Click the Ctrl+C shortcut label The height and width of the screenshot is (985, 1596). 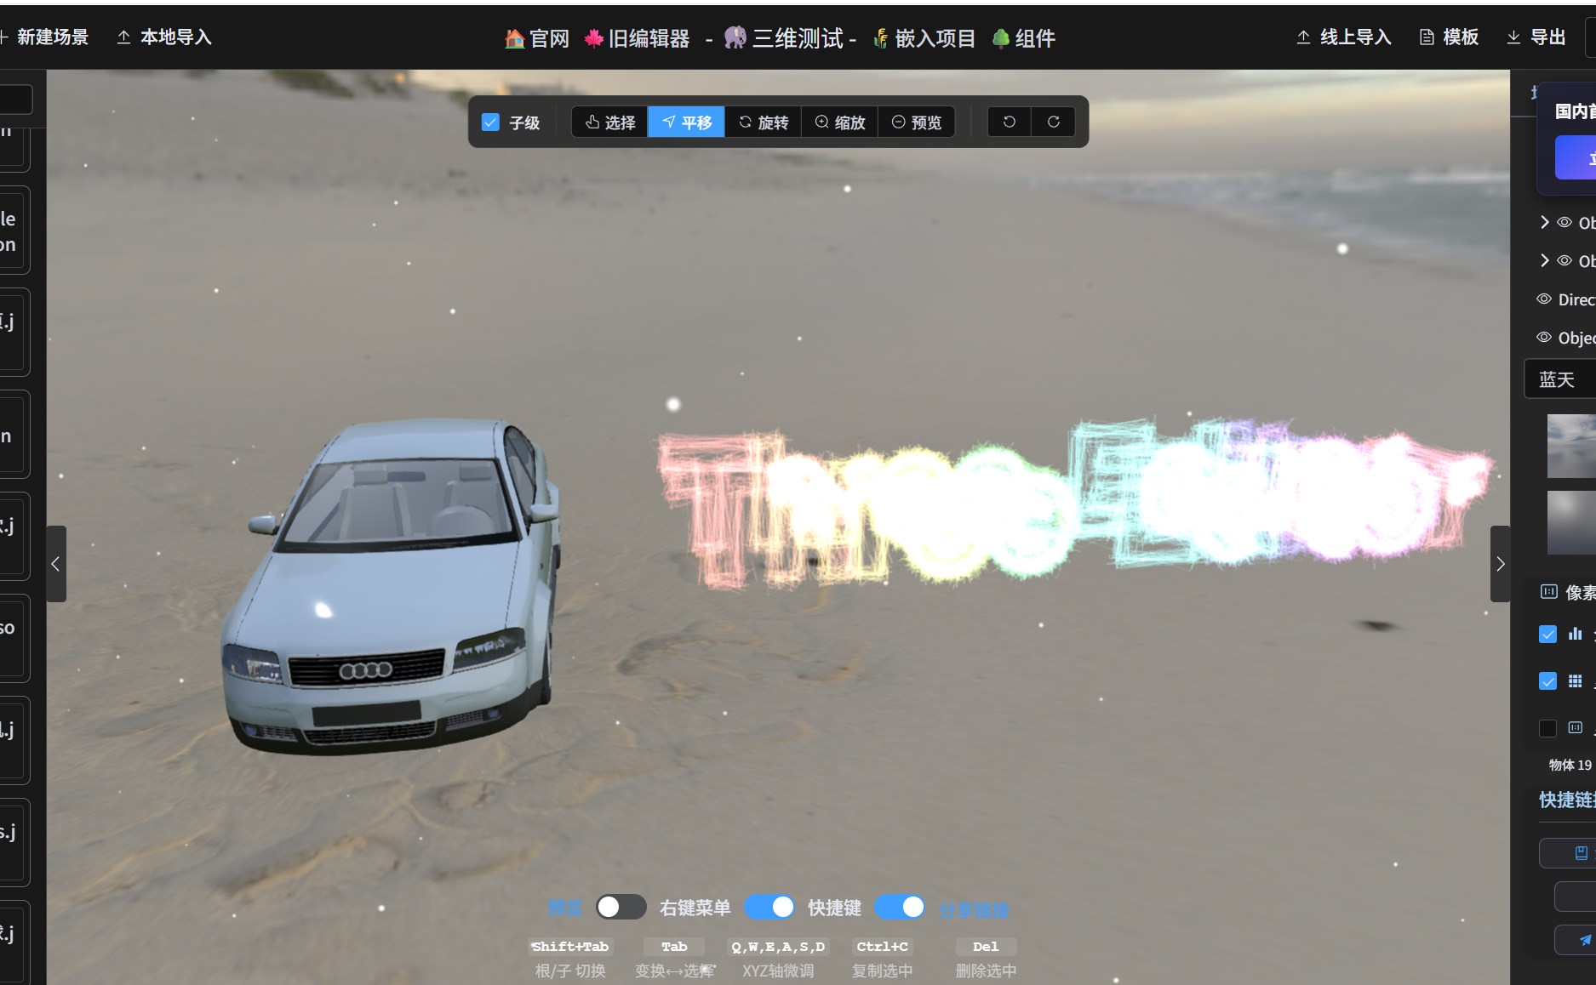(x=882, y=947)
